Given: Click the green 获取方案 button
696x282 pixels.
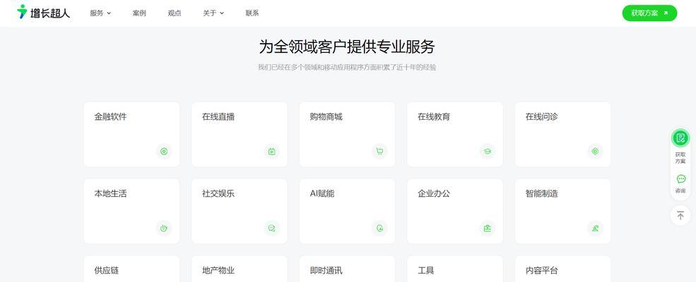Looking at the screenshot, I should pyautogui.click(x=649, y=13).
